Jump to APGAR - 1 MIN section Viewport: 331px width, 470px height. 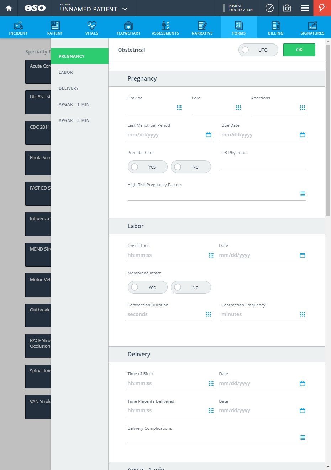tap(80, 104)
